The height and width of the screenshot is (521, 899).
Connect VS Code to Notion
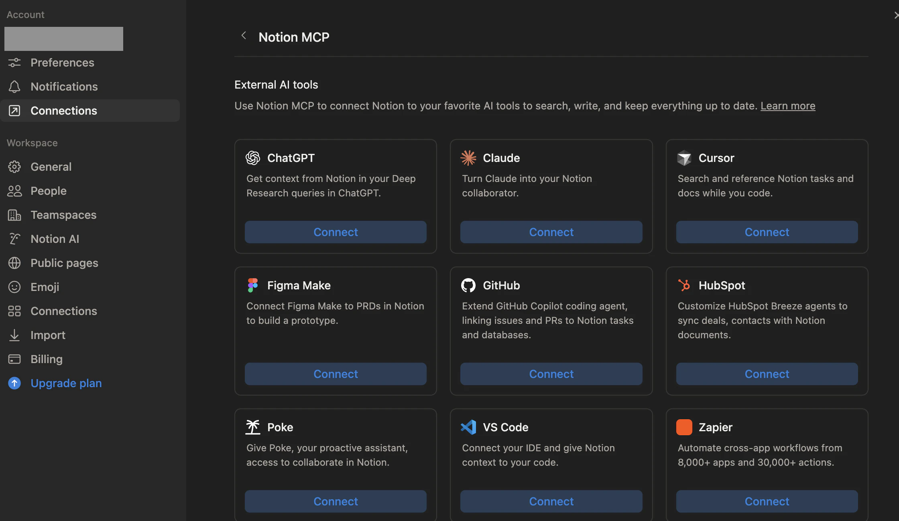551,501
